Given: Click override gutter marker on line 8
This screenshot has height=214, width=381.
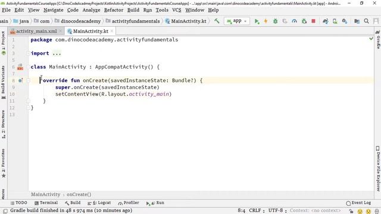Looking at the screenshot, I should (20, 80).
